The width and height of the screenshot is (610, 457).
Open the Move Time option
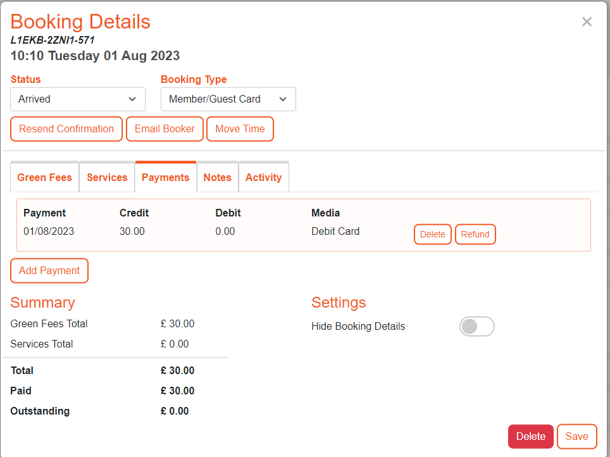[x=240, y=128]
